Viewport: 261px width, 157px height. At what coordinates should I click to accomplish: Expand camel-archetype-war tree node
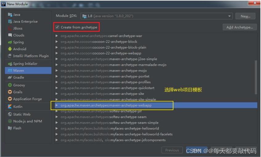point(57,36)
